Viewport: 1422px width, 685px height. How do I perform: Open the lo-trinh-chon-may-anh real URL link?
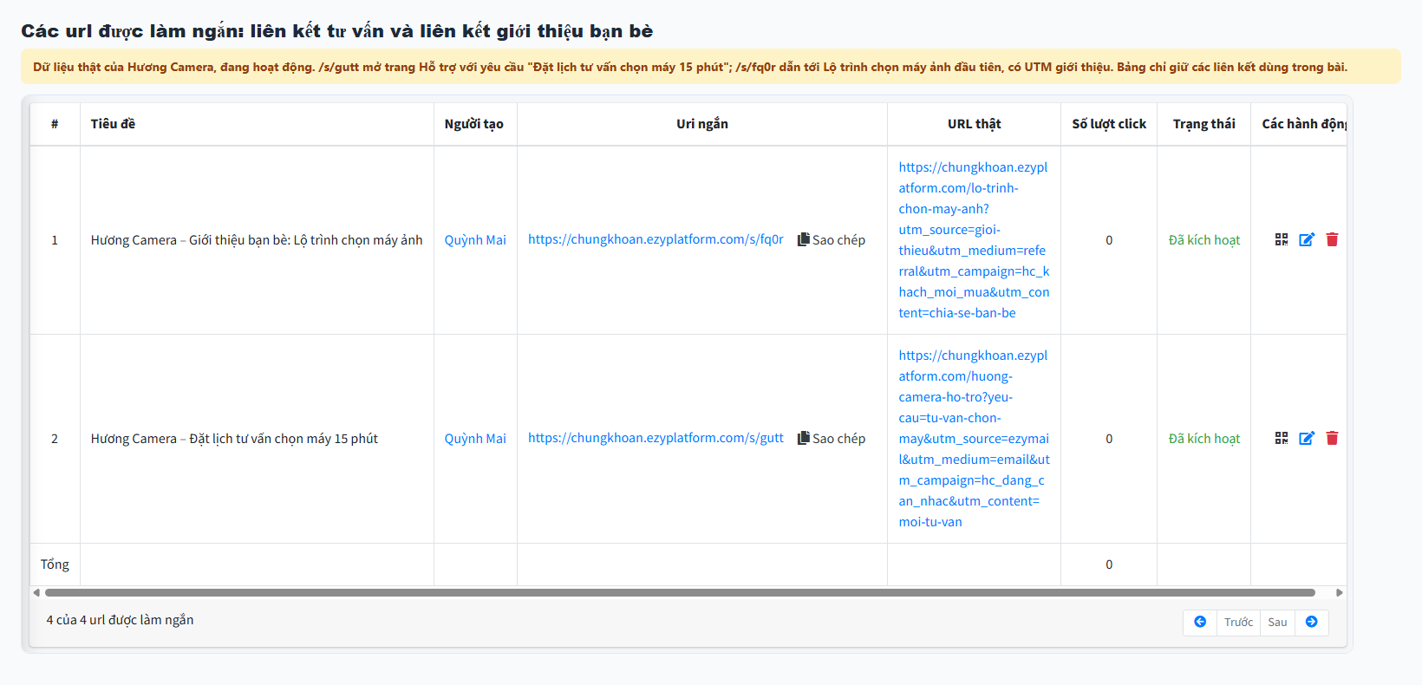974,240
